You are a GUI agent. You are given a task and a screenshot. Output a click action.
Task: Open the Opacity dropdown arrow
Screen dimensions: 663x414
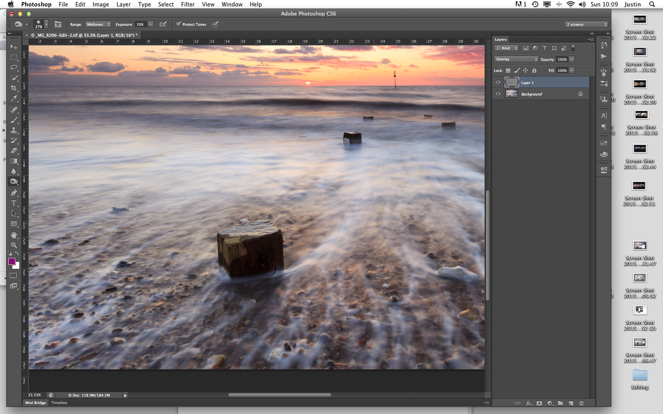tap(572, 59)
